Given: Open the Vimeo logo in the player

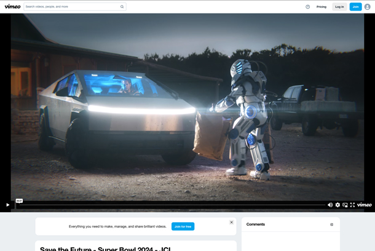Looking at the screenshot, I should click(x=364, y=205).
